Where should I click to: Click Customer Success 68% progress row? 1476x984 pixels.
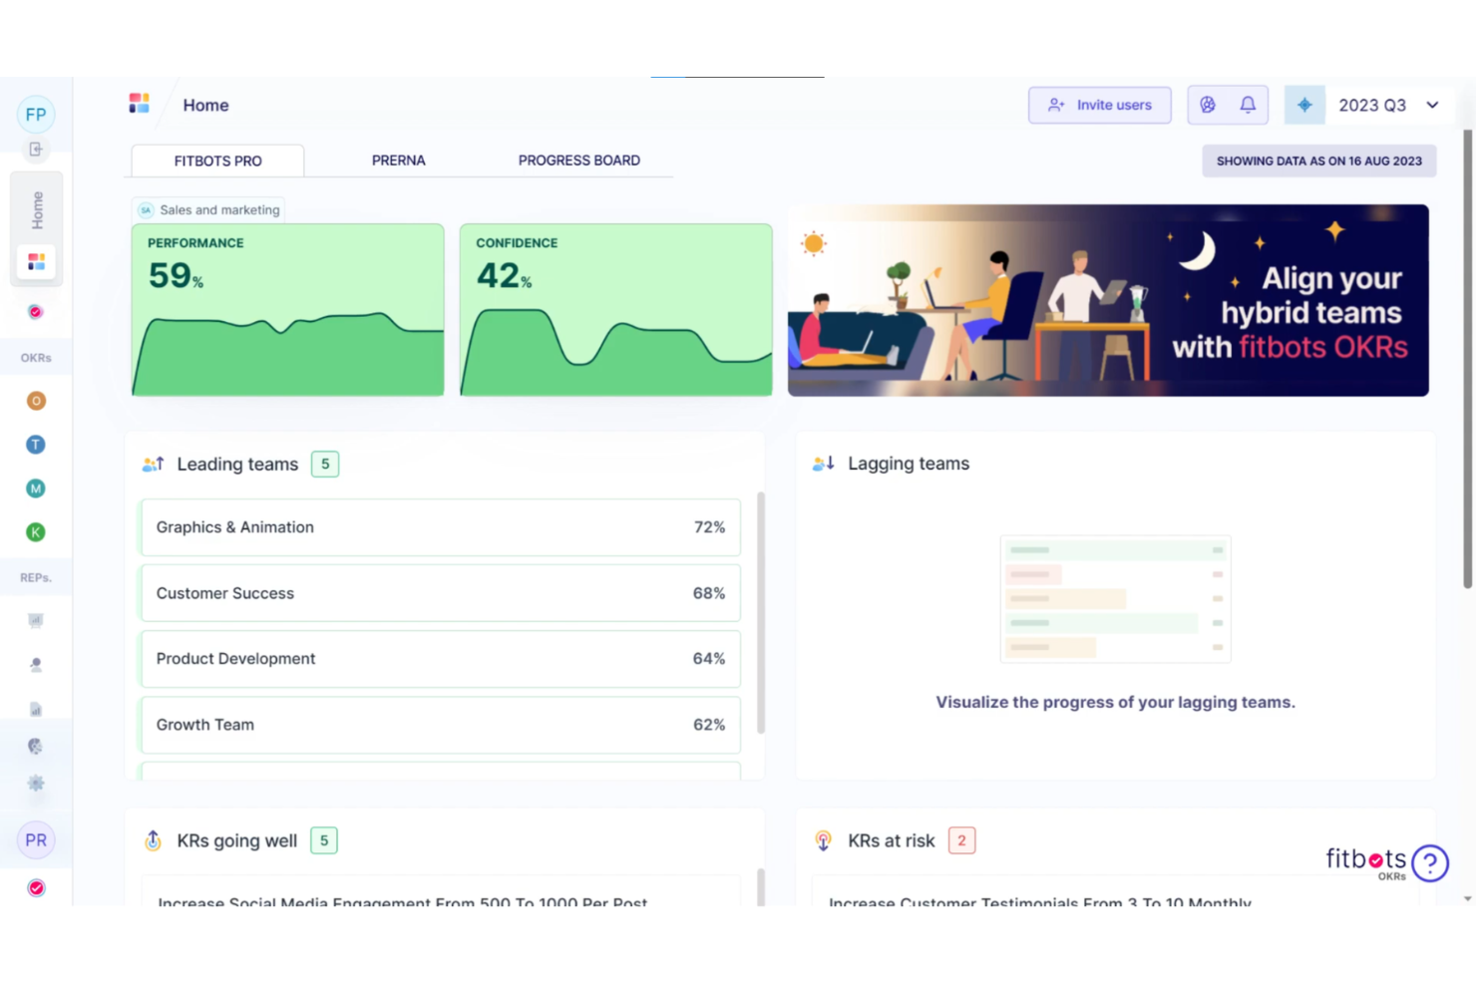[x=440, y=592]
